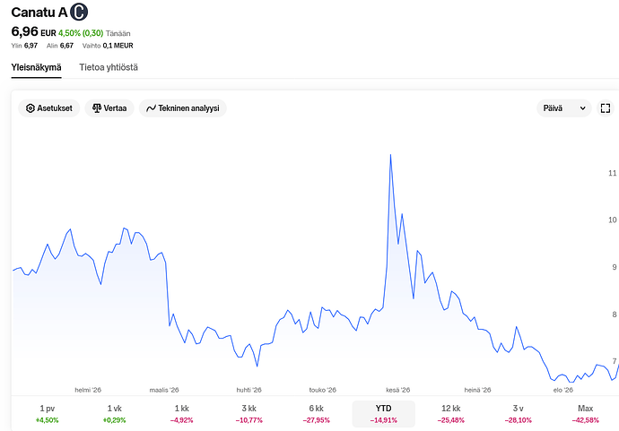This screenshot has width=619, height=431.
Task: Click the elo '26 axis label
Action: tap(563, 390)
